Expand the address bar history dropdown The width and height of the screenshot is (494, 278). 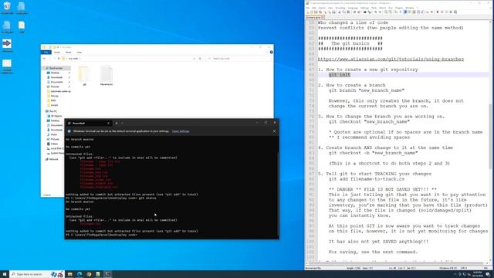194,59
